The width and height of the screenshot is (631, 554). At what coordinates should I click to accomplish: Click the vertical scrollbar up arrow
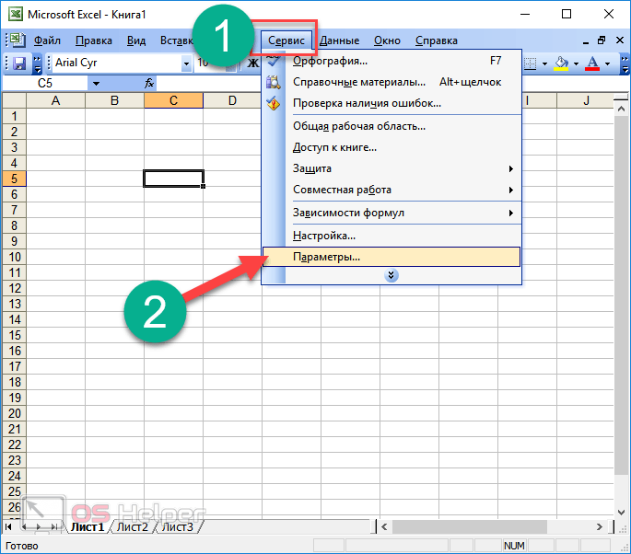[621, 109]
